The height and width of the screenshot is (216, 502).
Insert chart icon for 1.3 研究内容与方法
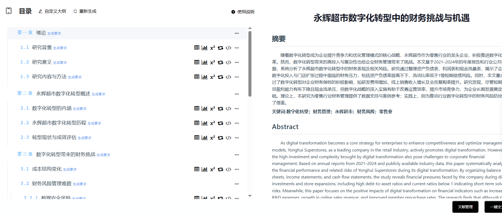pos(205,77)
